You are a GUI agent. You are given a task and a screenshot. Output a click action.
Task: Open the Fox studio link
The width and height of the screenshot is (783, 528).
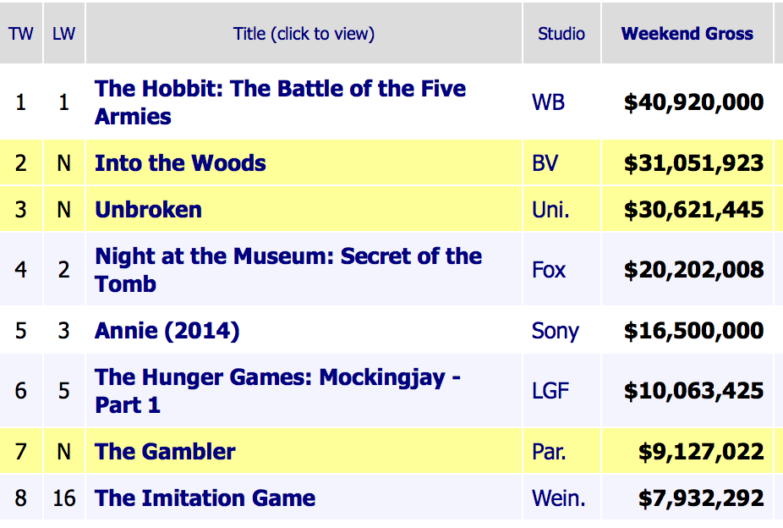pos(549,270)
